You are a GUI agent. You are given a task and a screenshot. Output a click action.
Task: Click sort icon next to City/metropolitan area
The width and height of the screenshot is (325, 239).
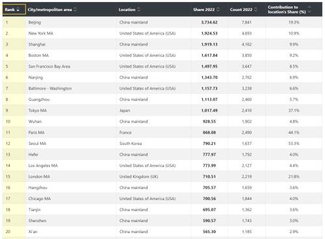click(75, 10)
